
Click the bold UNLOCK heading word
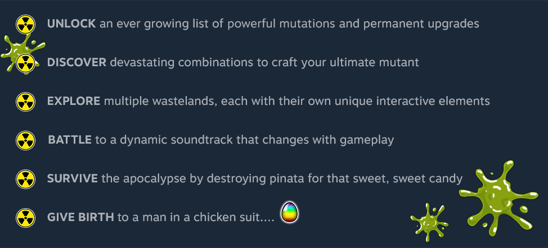[x=71, y=24]
